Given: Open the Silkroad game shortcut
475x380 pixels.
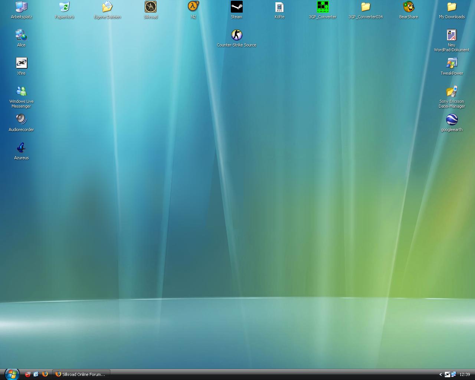Looking at the screenshot, I should (151, 7).
